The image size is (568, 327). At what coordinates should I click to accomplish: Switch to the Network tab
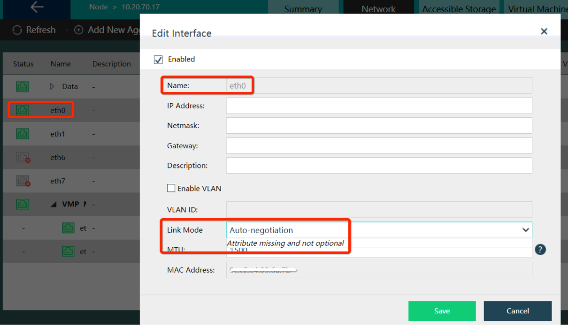tap(379, 7)
